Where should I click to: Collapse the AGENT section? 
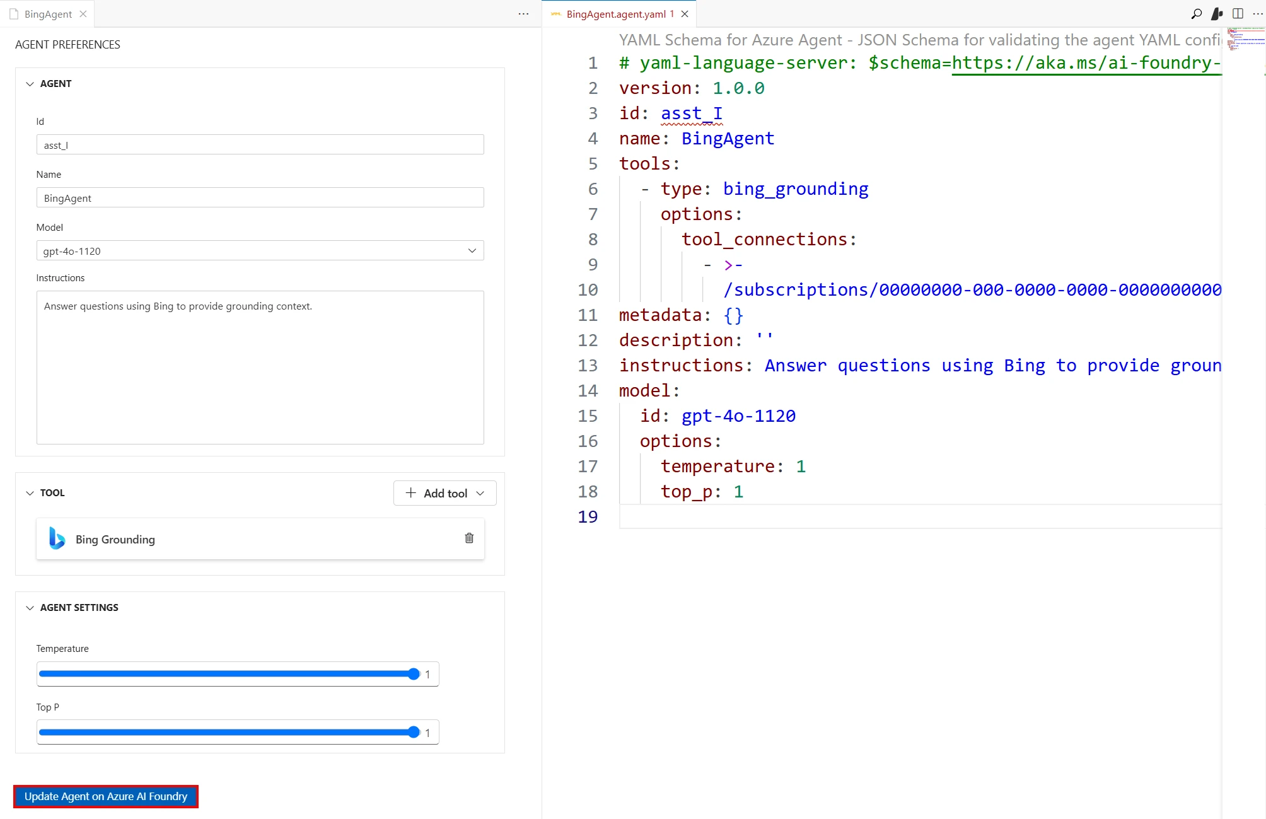(x=30, y=83)
